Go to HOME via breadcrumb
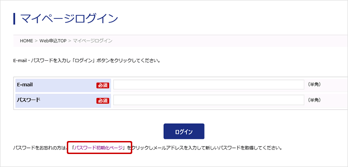The height and width of the screenshot is (167, 348). click(26, 41)
